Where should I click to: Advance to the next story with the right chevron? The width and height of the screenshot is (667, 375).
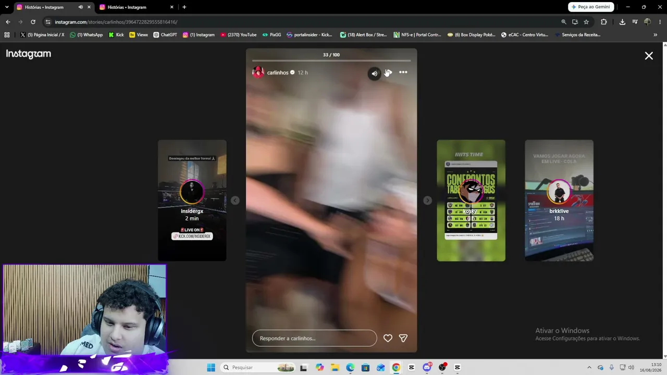click(x=427, y=201)
